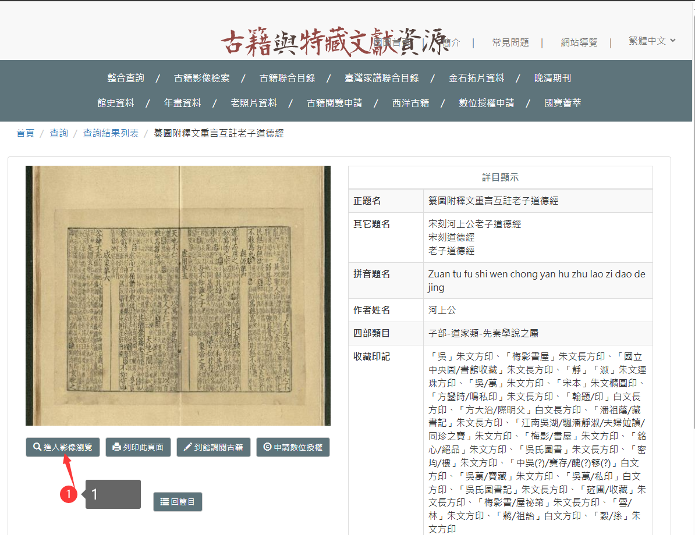Open the 常見問題 link
This screenshot has width=695, height=535.
click(x=510, y=42)
